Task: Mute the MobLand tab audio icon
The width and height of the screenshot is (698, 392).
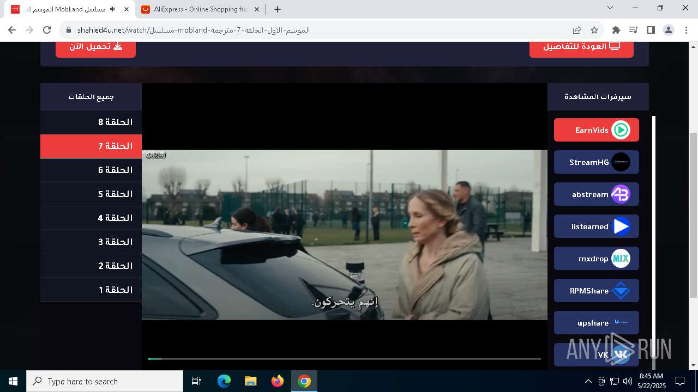Action: [x=113, y=9]
